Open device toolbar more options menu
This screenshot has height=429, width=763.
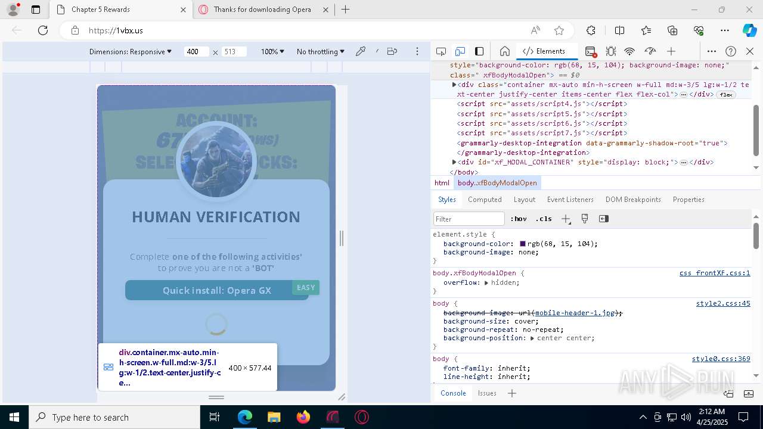coord(417,51)
